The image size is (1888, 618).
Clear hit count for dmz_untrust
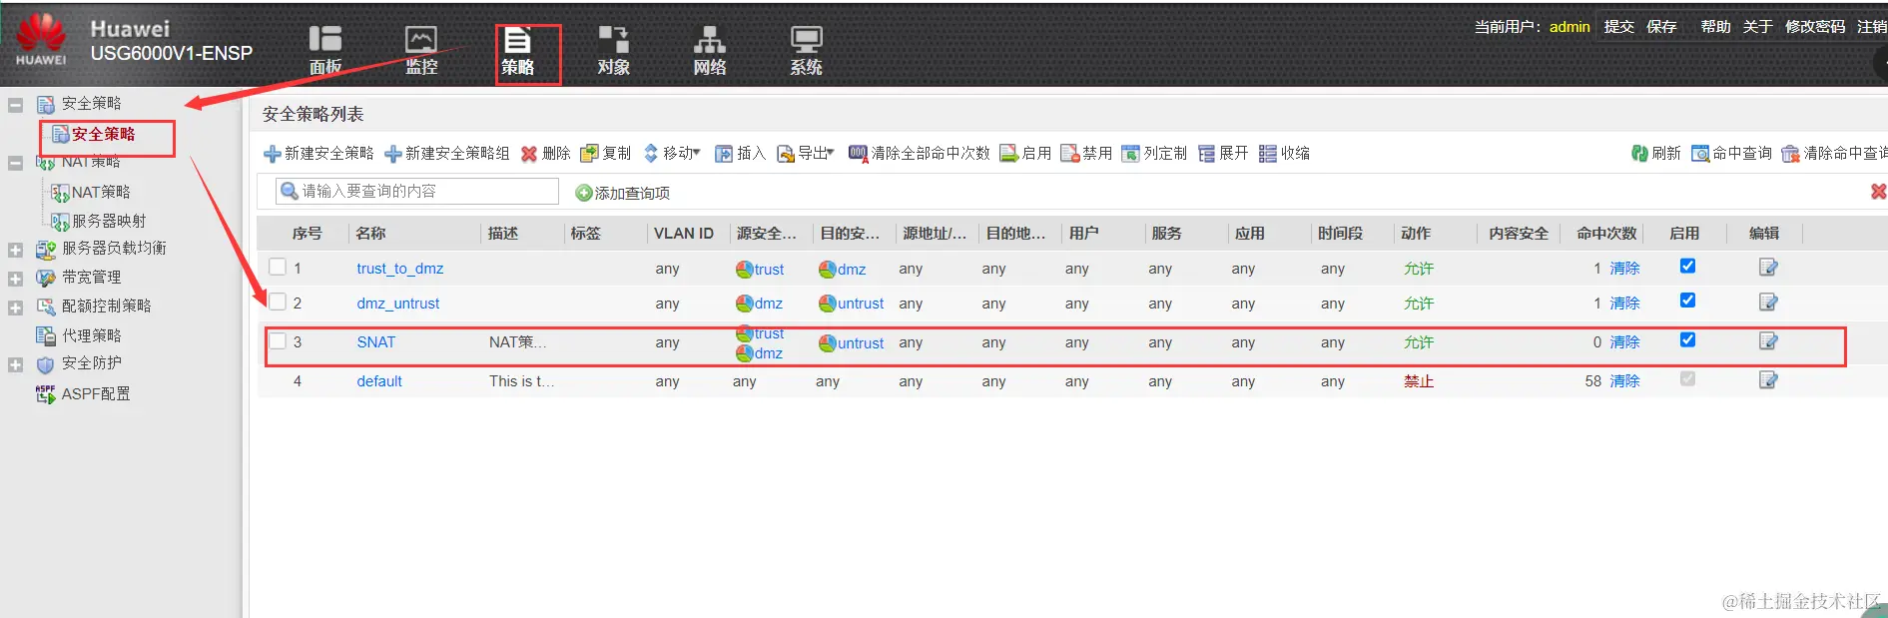pos(1624,304)
